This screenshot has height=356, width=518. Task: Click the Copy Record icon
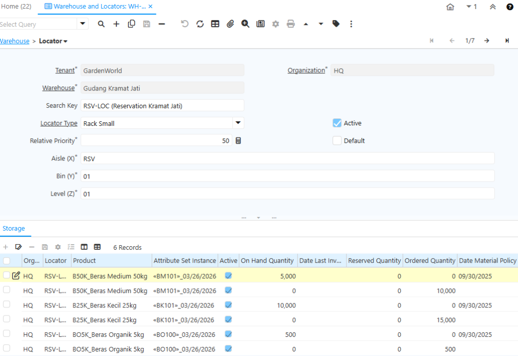click(x=132, y=24)
